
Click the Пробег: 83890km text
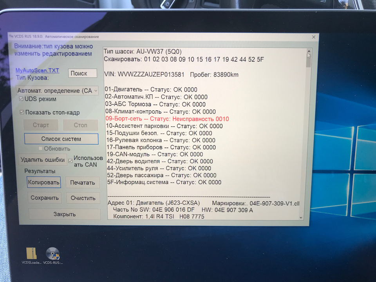point(214,75)
